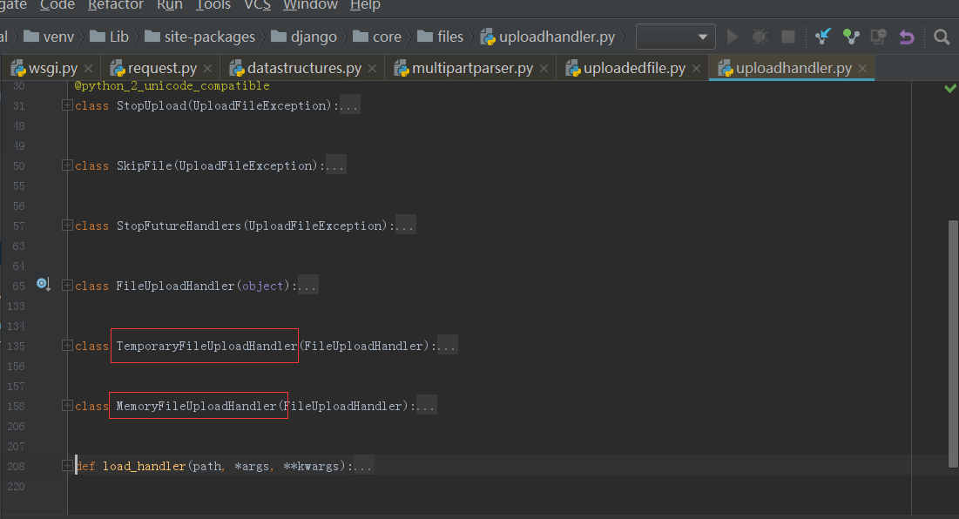Image resolution: width=959 pixels, height=519 pixels.
Task: Open the Run menu
Action: click(170, 5)
